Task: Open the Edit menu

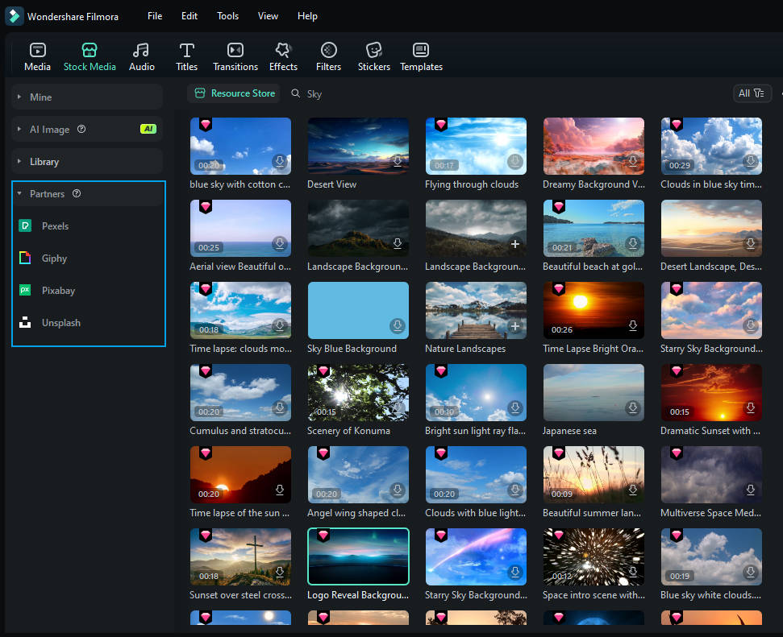Action: coord(190,16)
